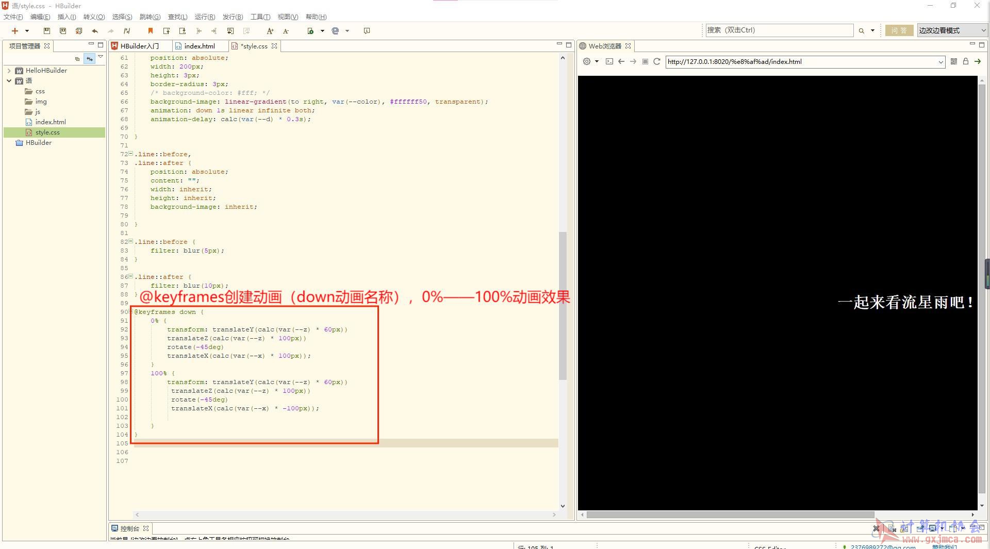990x549 pixels.
Task: Fold the .line::before, block at line 72
Action: coord(130,154)
